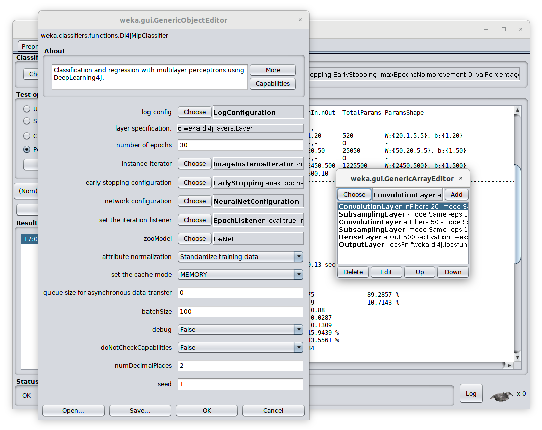Viewport: 542px width, 430px height.
Task: Select the second SubsamplingLayer row
Action: (x=403, y=230)
